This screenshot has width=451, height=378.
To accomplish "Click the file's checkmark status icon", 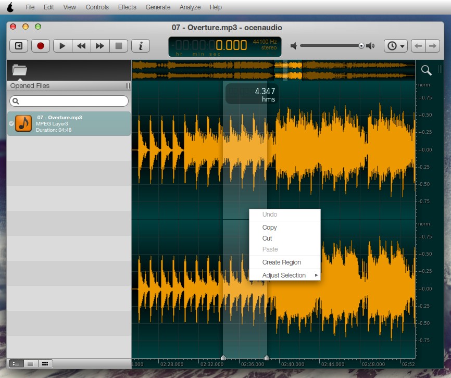I will click(x=11, y=123).
